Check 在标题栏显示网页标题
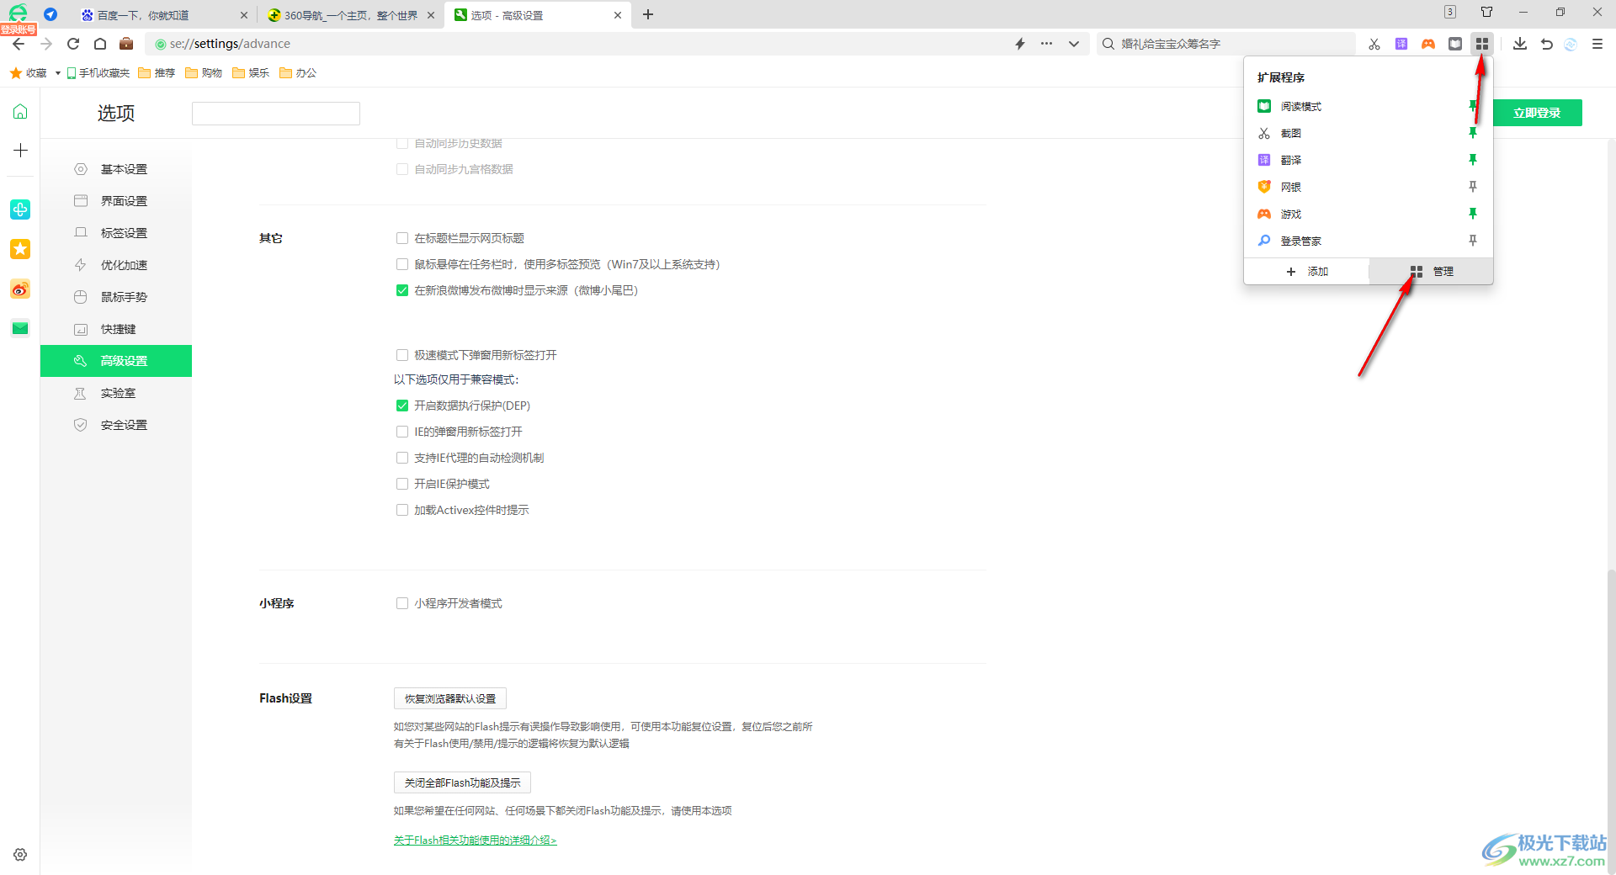This screenshot has height=875, width=1616. 402,238
